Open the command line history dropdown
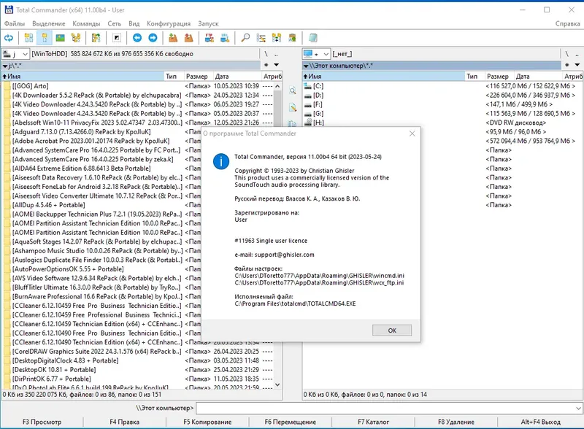 pos(578,408)
